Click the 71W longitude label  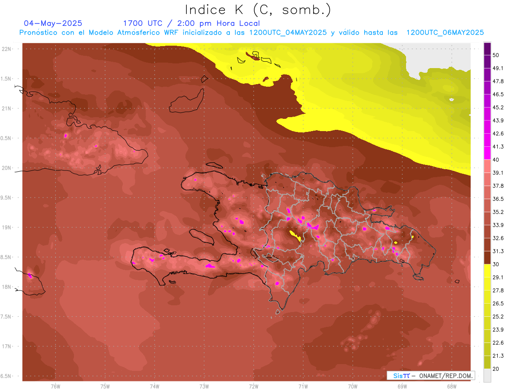click(303, 387)
